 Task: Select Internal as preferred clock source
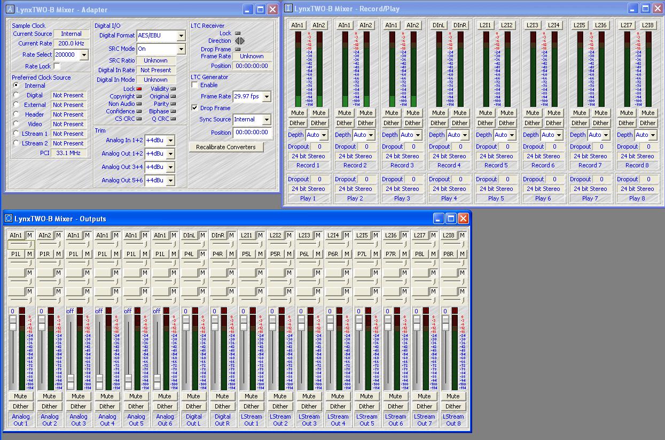pos(16,86)
